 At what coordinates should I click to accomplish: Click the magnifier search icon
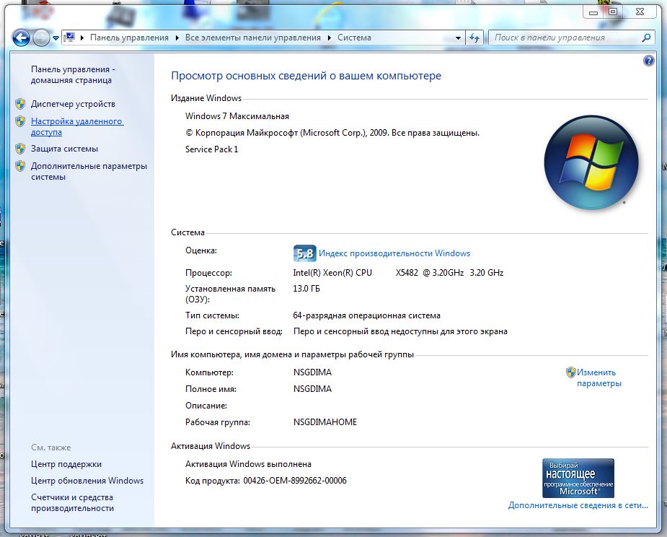point(646,38)
